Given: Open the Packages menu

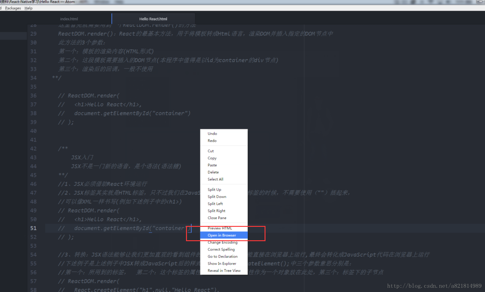Looking at the screenshot, I should click(13, 8).
